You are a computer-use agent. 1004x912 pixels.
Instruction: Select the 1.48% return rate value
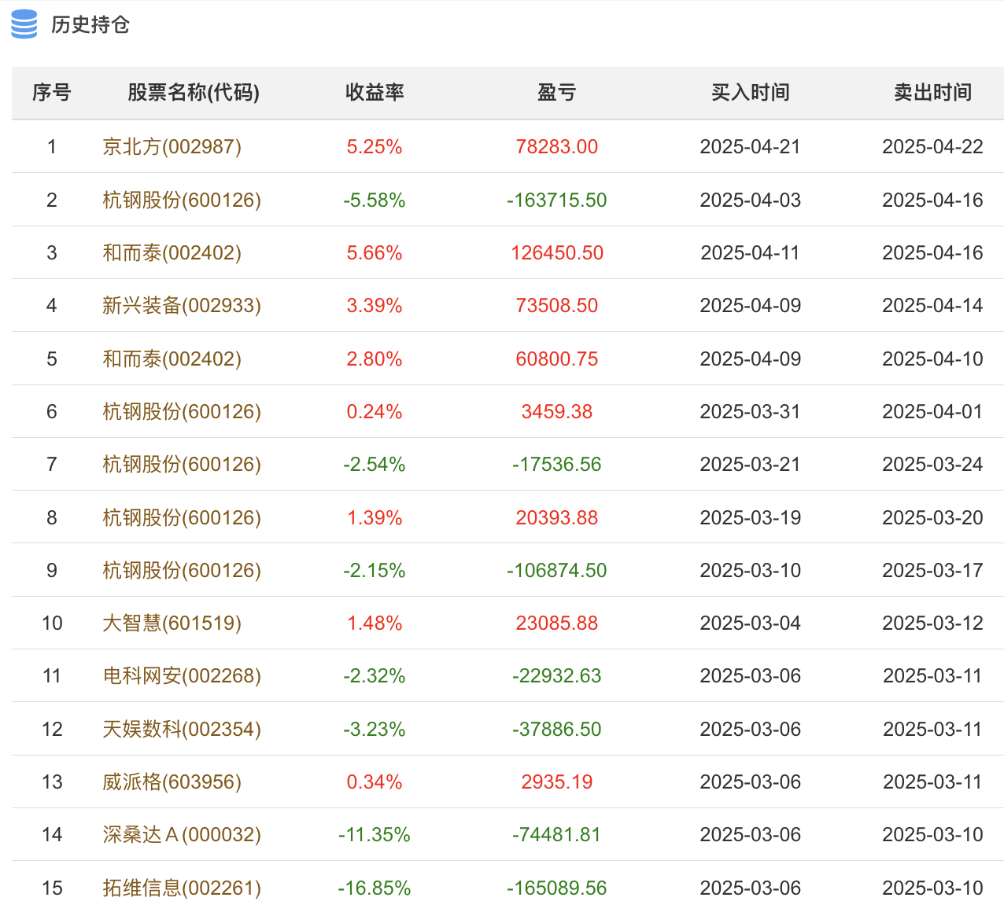(x=375, y=623)
